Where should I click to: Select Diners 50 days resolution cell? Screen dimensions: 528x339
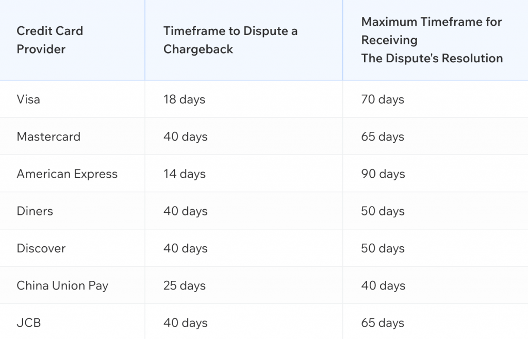coord(383,211)
